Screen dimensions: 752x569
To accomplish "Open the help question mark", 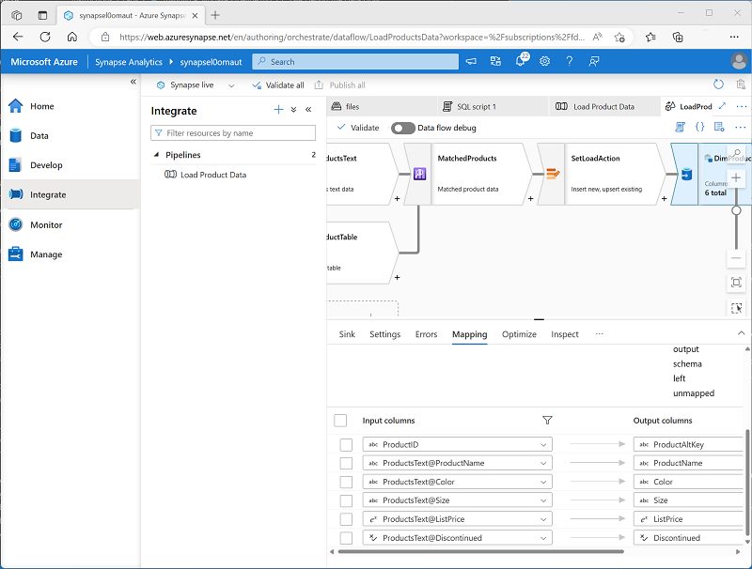I will click(570, 61).
